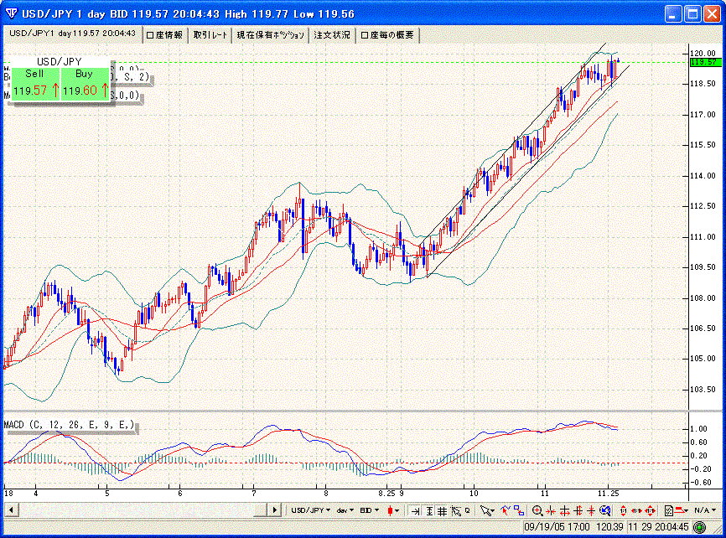The width and height of the screenshot is (726, 538).
Task: Toggle the chart grid icon
Action: click(442, 510)
